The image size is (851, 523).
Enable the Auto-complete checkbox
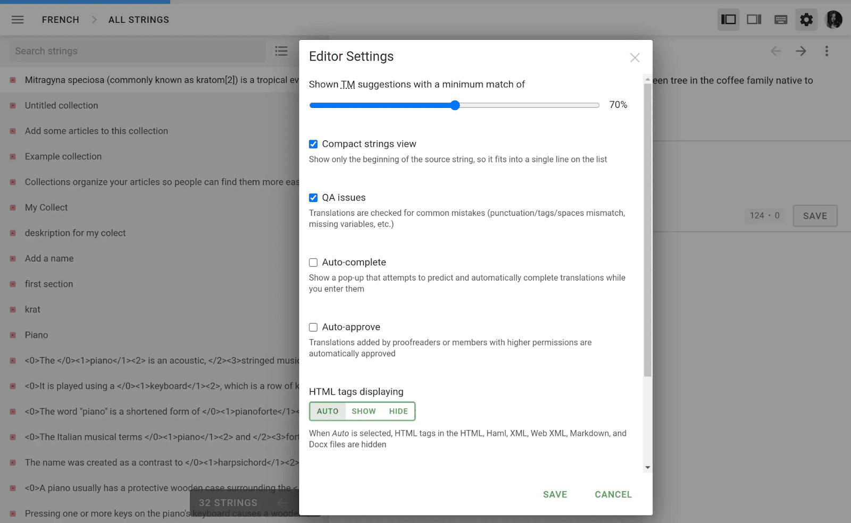(313, 263)
